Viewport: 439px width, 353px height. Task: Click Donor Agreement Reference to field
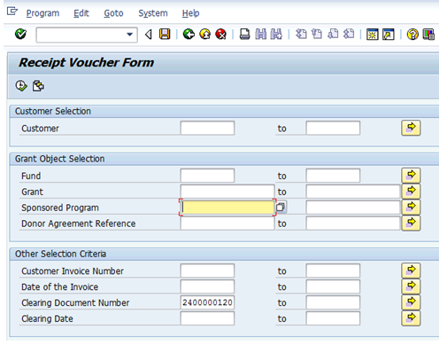coord(353,224)
